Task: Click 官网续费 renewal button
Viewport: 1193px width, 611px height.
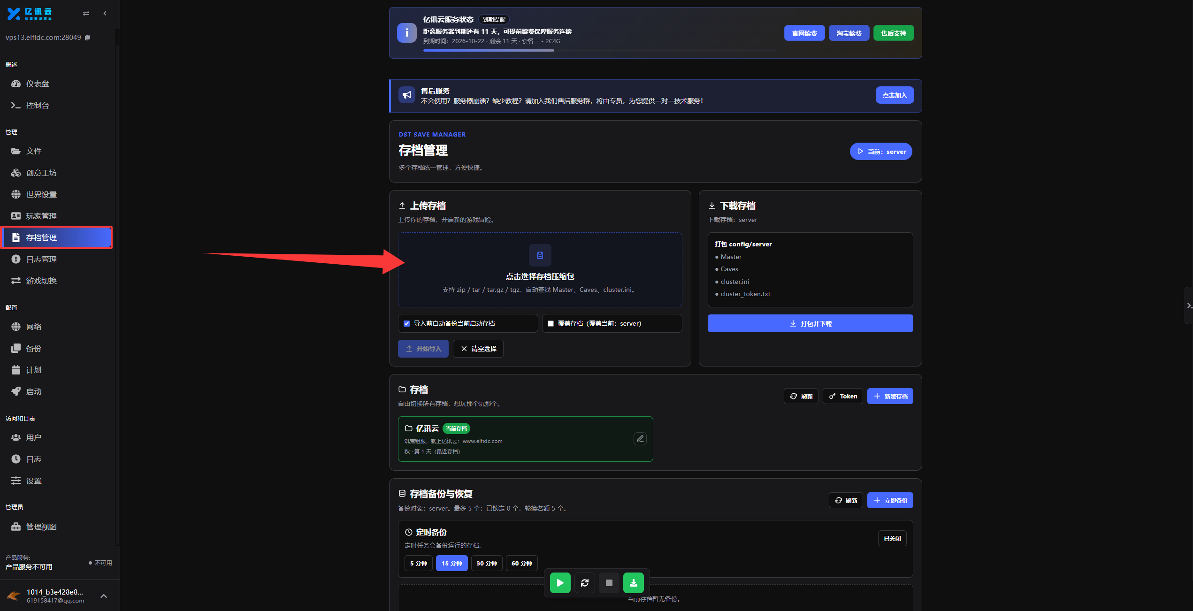Action: [x=804, y=33]
